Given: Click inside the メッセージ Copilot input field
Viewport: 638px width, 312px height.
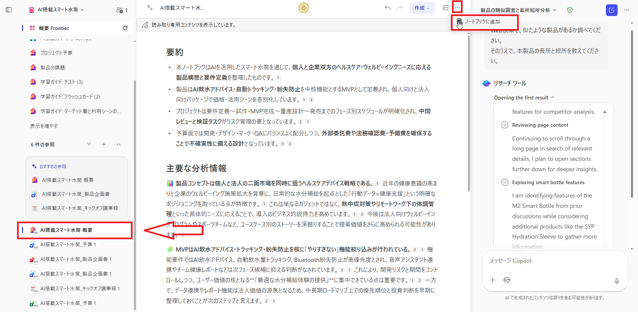Looking at the screenshot, I should point(548,261).
